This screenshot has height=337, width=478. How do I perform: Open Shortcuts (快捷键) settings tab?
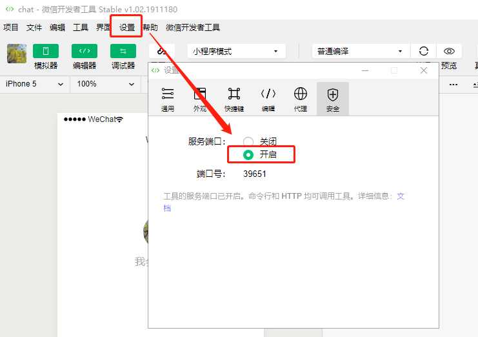[x=234, y=99]
